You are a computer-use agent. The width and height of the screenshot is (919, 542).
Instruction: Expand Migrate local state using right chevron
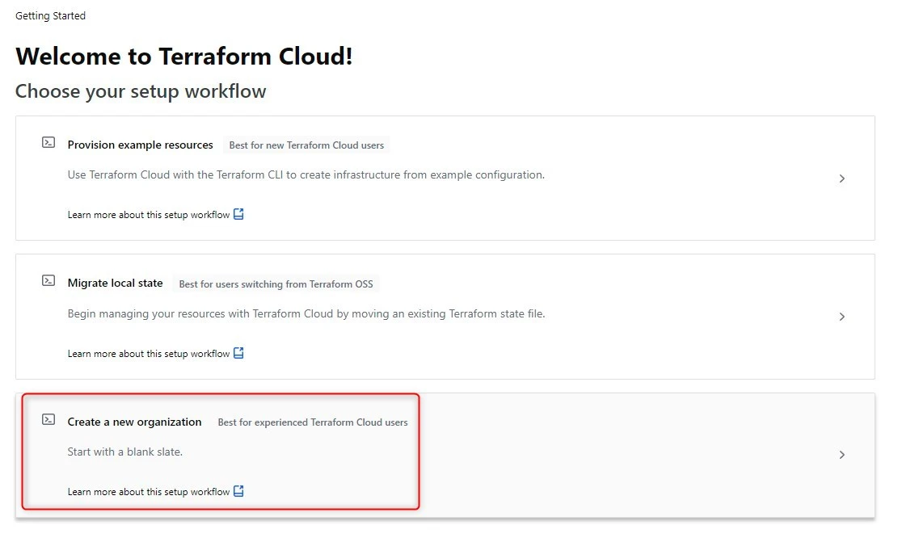click(x=841, y=317)
